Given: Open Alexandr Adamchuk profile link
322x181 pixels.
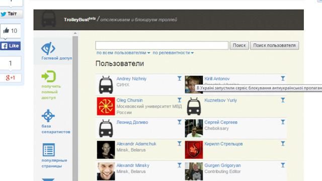Looking at the screenshot, I should click(x=136, y=144).
